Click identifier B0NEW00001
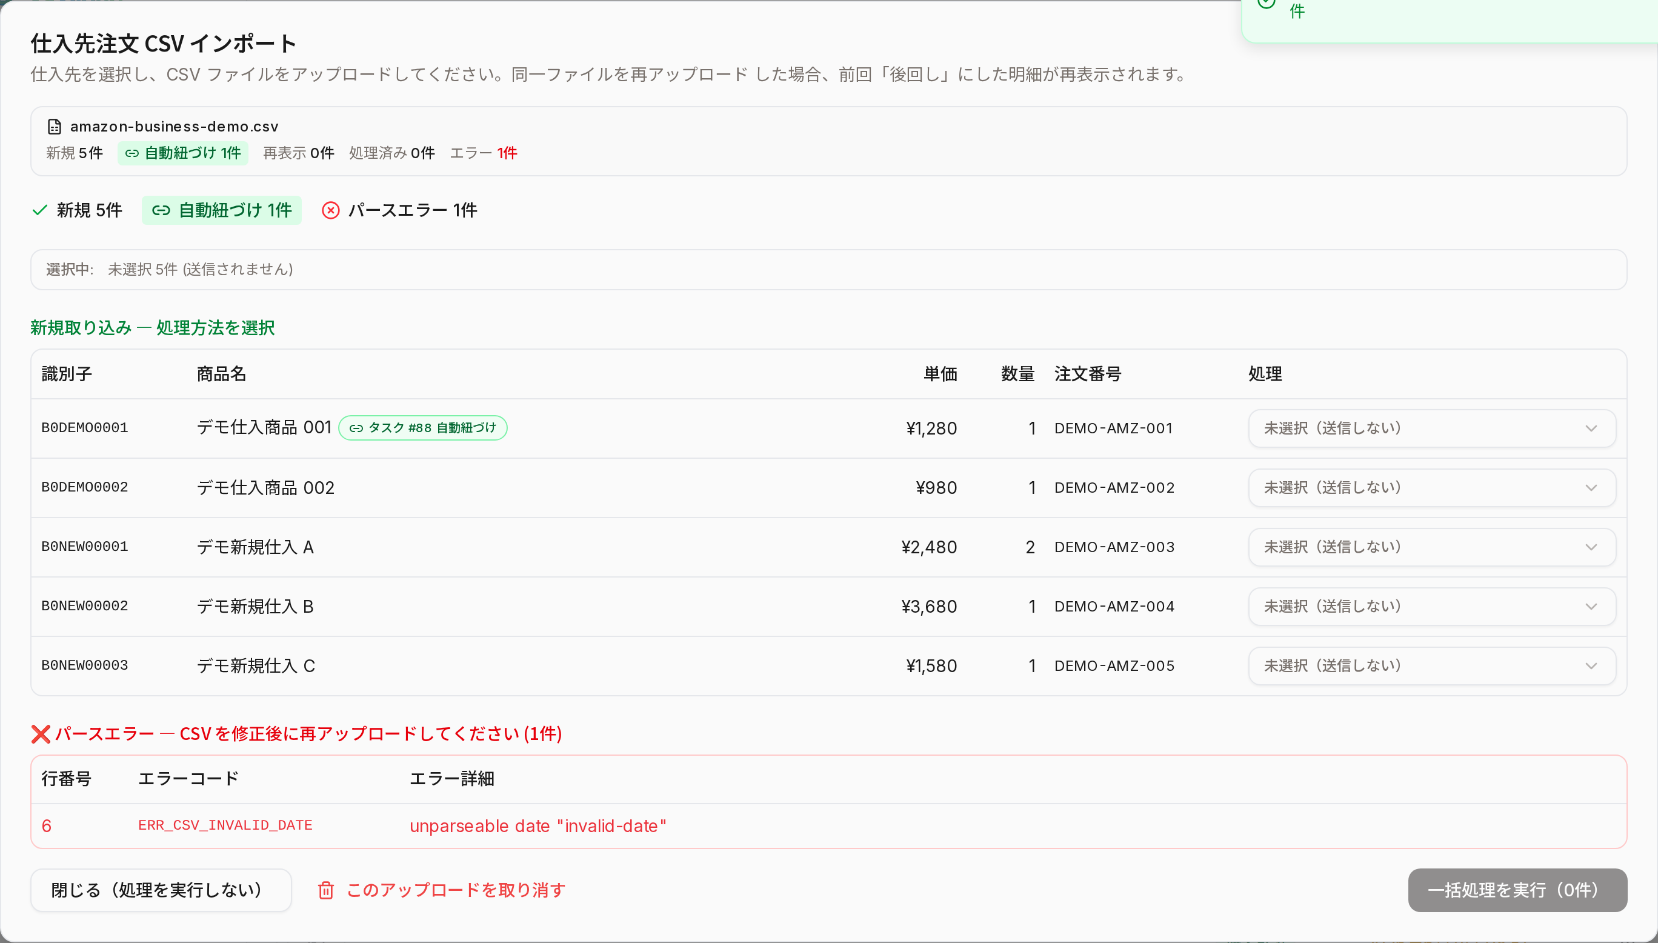This screenshot has height=943, width=1658. (x=85, y=547)
